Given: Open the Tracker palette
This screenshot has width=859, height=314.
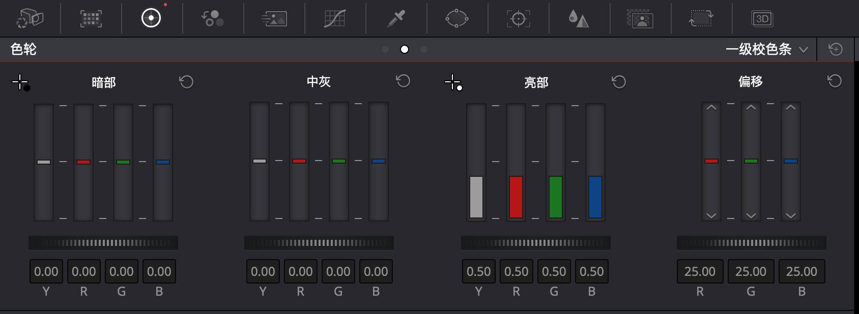Looking at the screenshot, I should [518, 19].
